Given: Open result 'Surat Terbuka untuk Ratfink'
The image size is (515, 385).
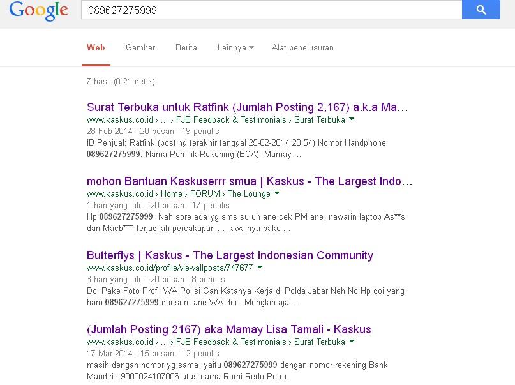Looking at the screenshot, I should pos(248,107).
